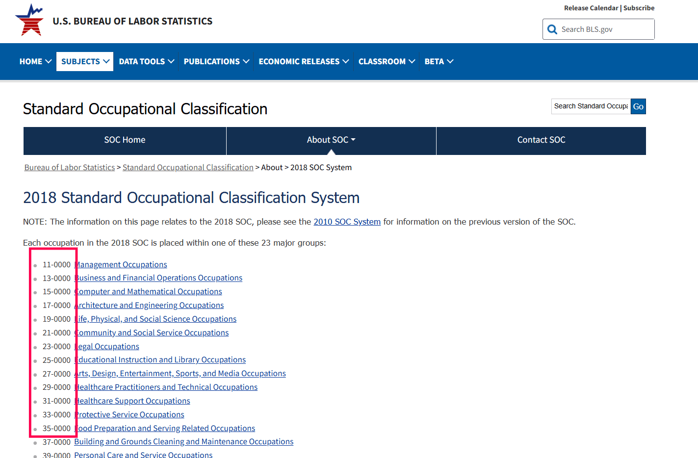The width and height of the screenshot is (698, 458).
Task: Click the Search Standard Occupational input
Action: [x=591, y=106]
